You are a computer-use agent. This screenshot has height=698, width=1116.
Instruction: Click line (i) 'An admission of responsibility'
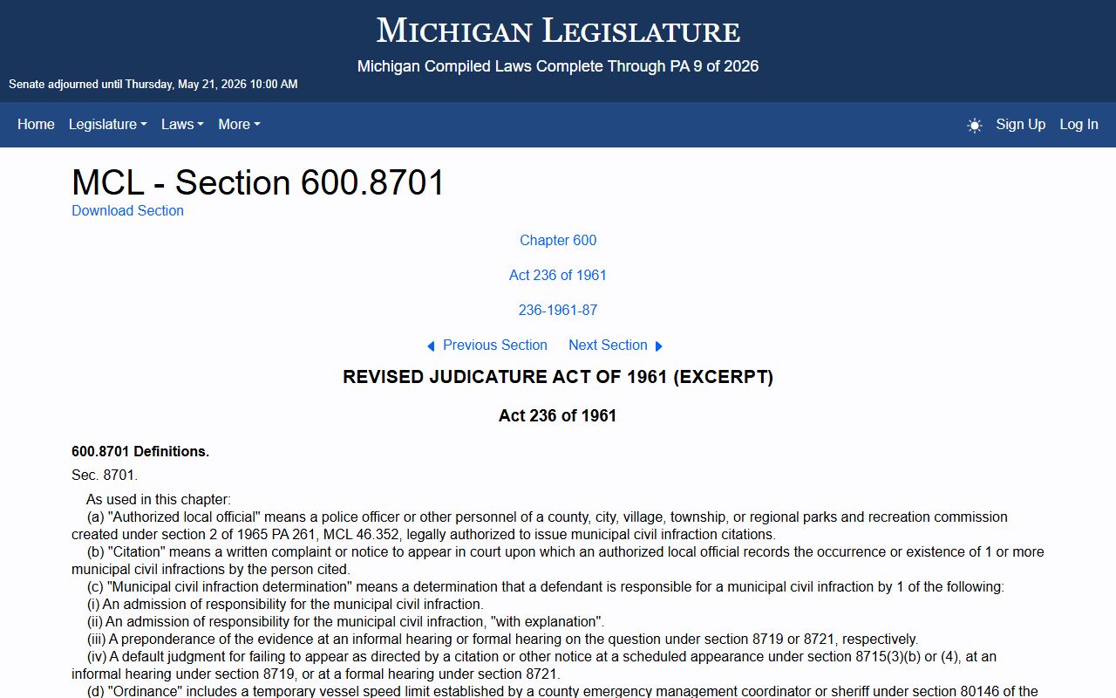pyautogui.click(x=285, y=604)
